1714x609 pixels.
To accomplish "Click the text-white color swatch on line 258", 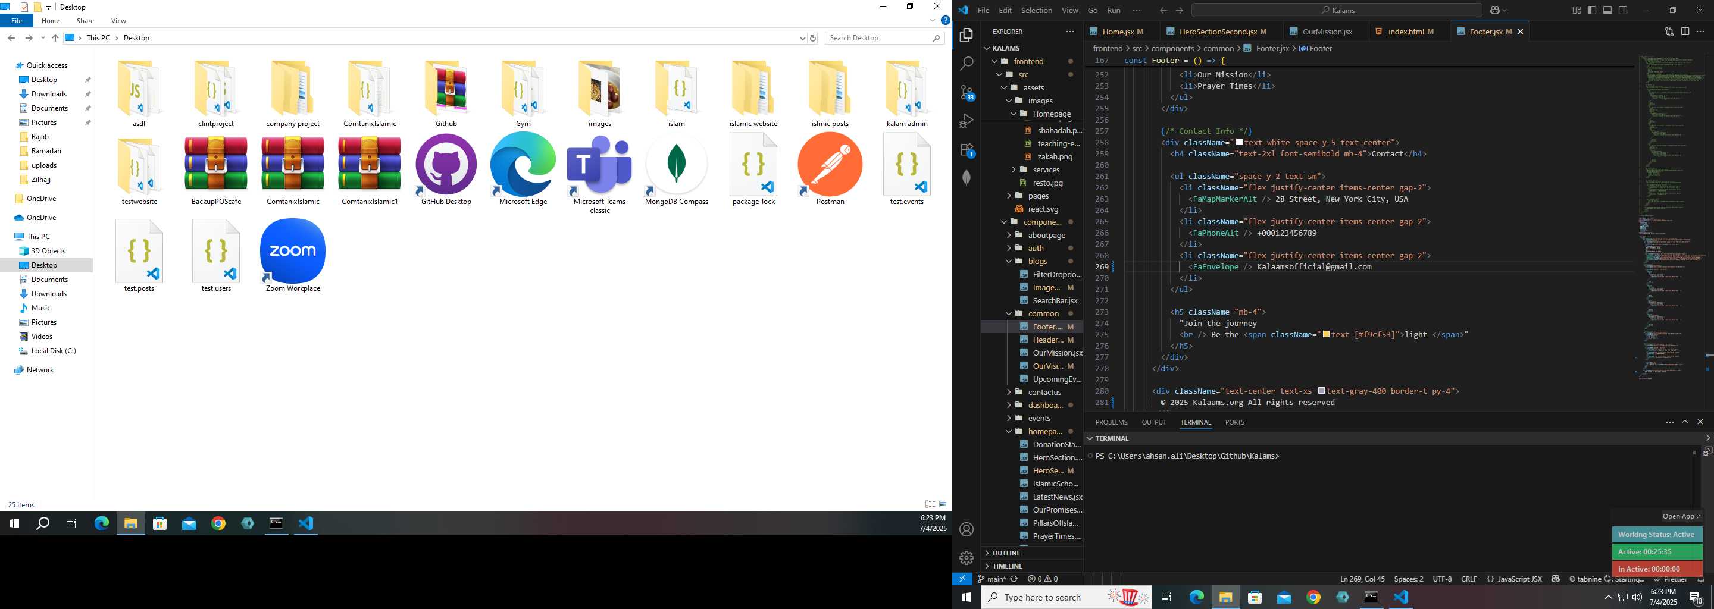I will [1239, 142].
